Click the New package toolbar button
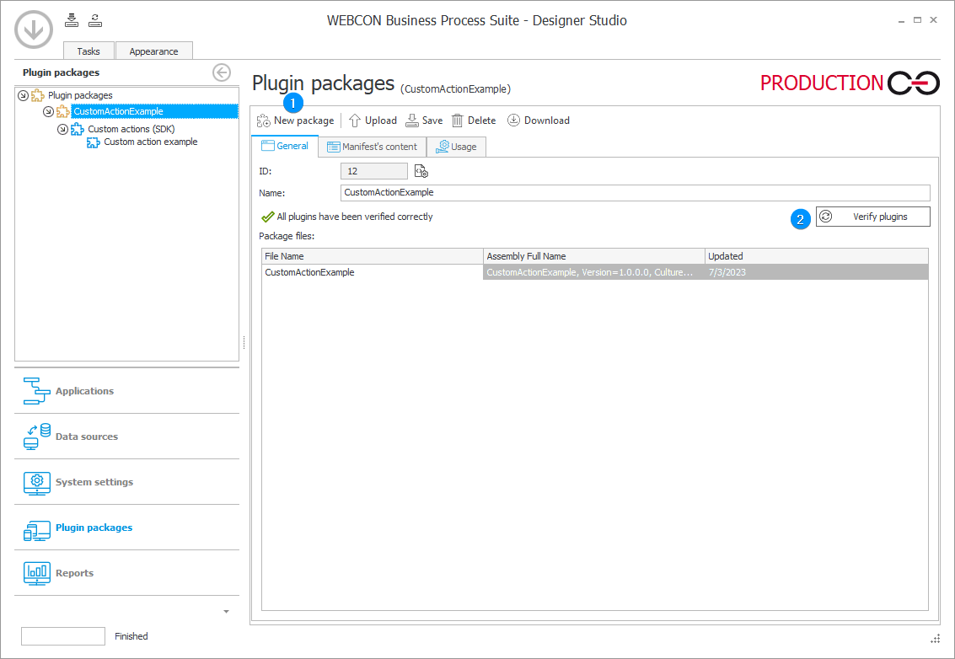Viewport: 955px width, 659px height. [x=295, y=121]
